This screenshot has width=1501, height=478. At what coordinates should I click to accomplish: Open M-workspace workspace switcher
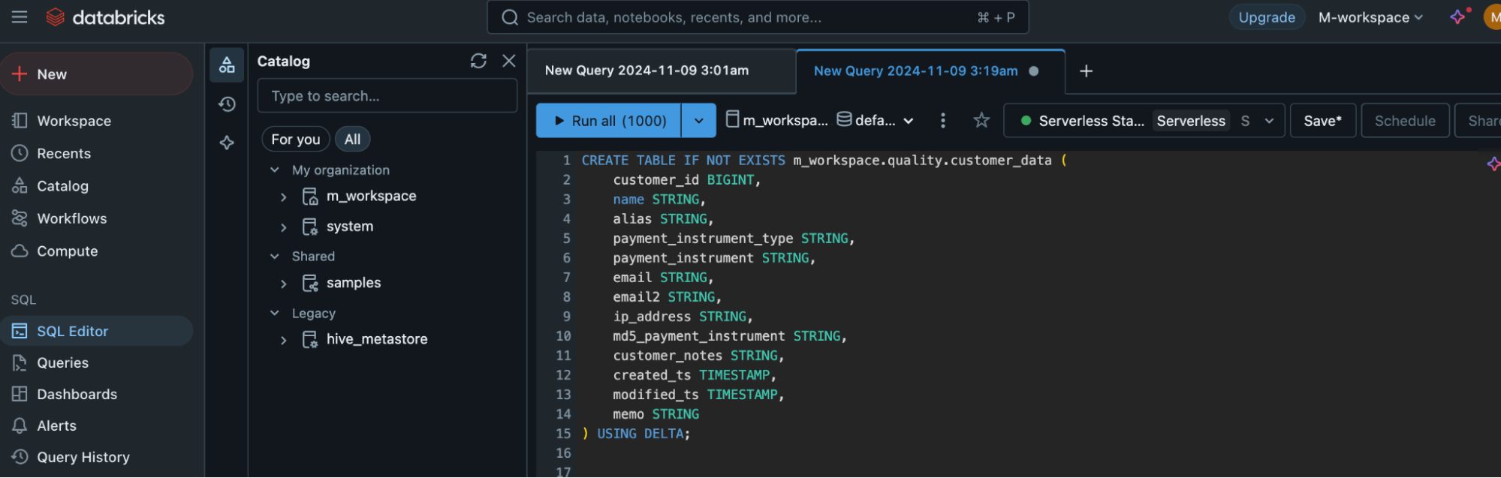[x=1370, y=17]
